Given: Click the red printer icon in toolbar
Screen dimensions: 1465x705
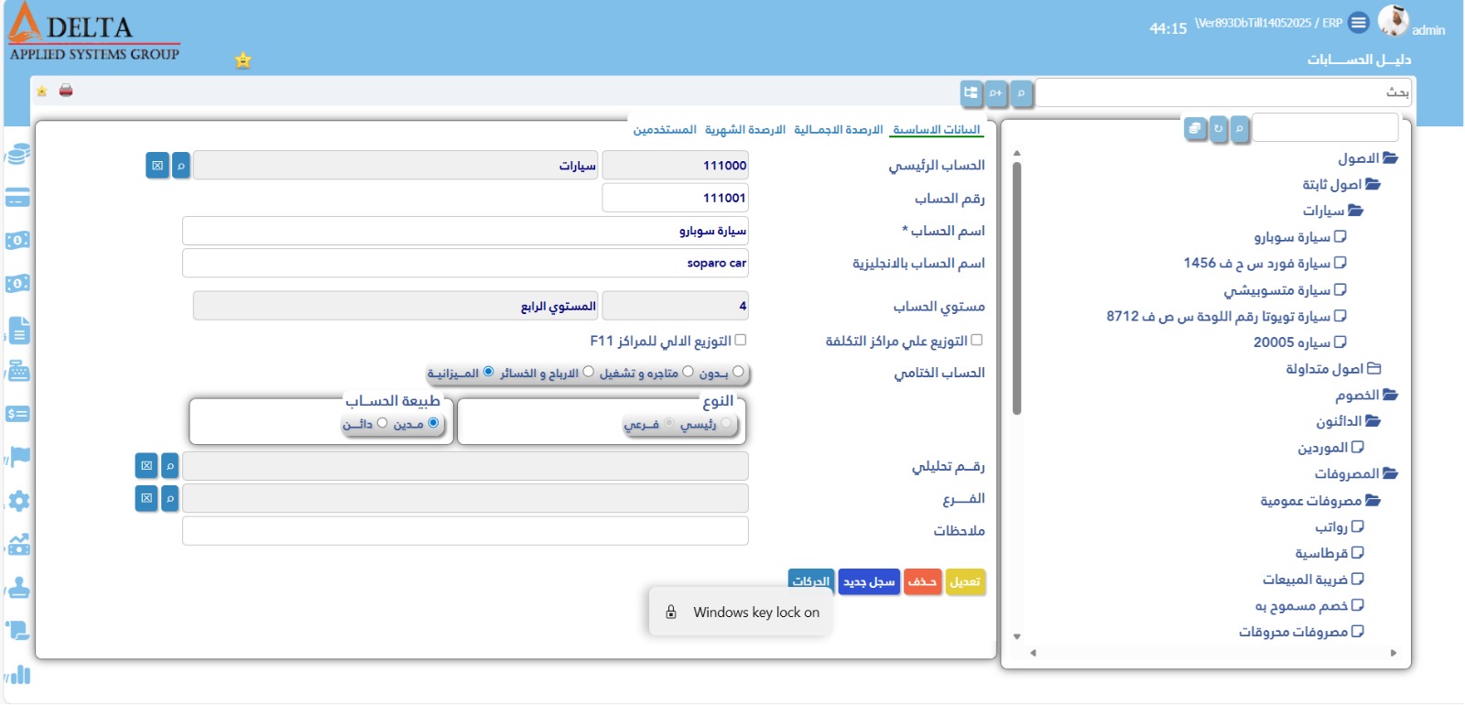Looking at the screenshot, I should point(66,91).
